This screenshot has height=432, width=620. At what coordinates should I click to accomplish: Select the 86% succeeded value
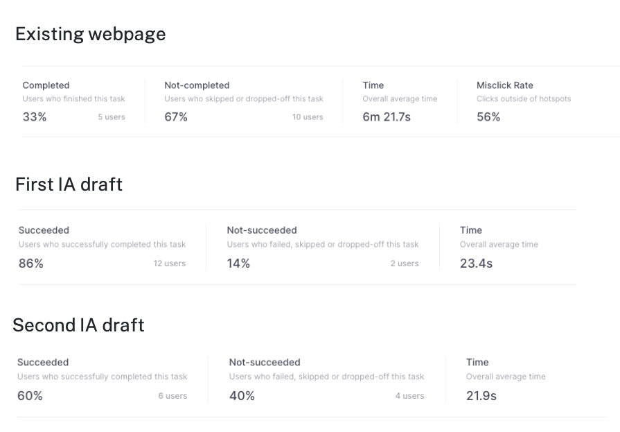(31, 263)
